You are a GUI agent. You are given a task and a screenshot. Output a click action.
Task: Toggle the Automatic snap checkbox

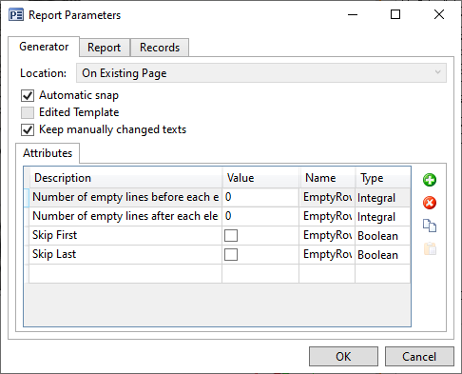(28, 95)
